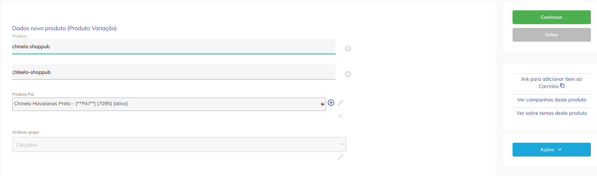
Task: Focus the Produto name field 'chinelo shoppub'
Action: (x=174, y=47)
